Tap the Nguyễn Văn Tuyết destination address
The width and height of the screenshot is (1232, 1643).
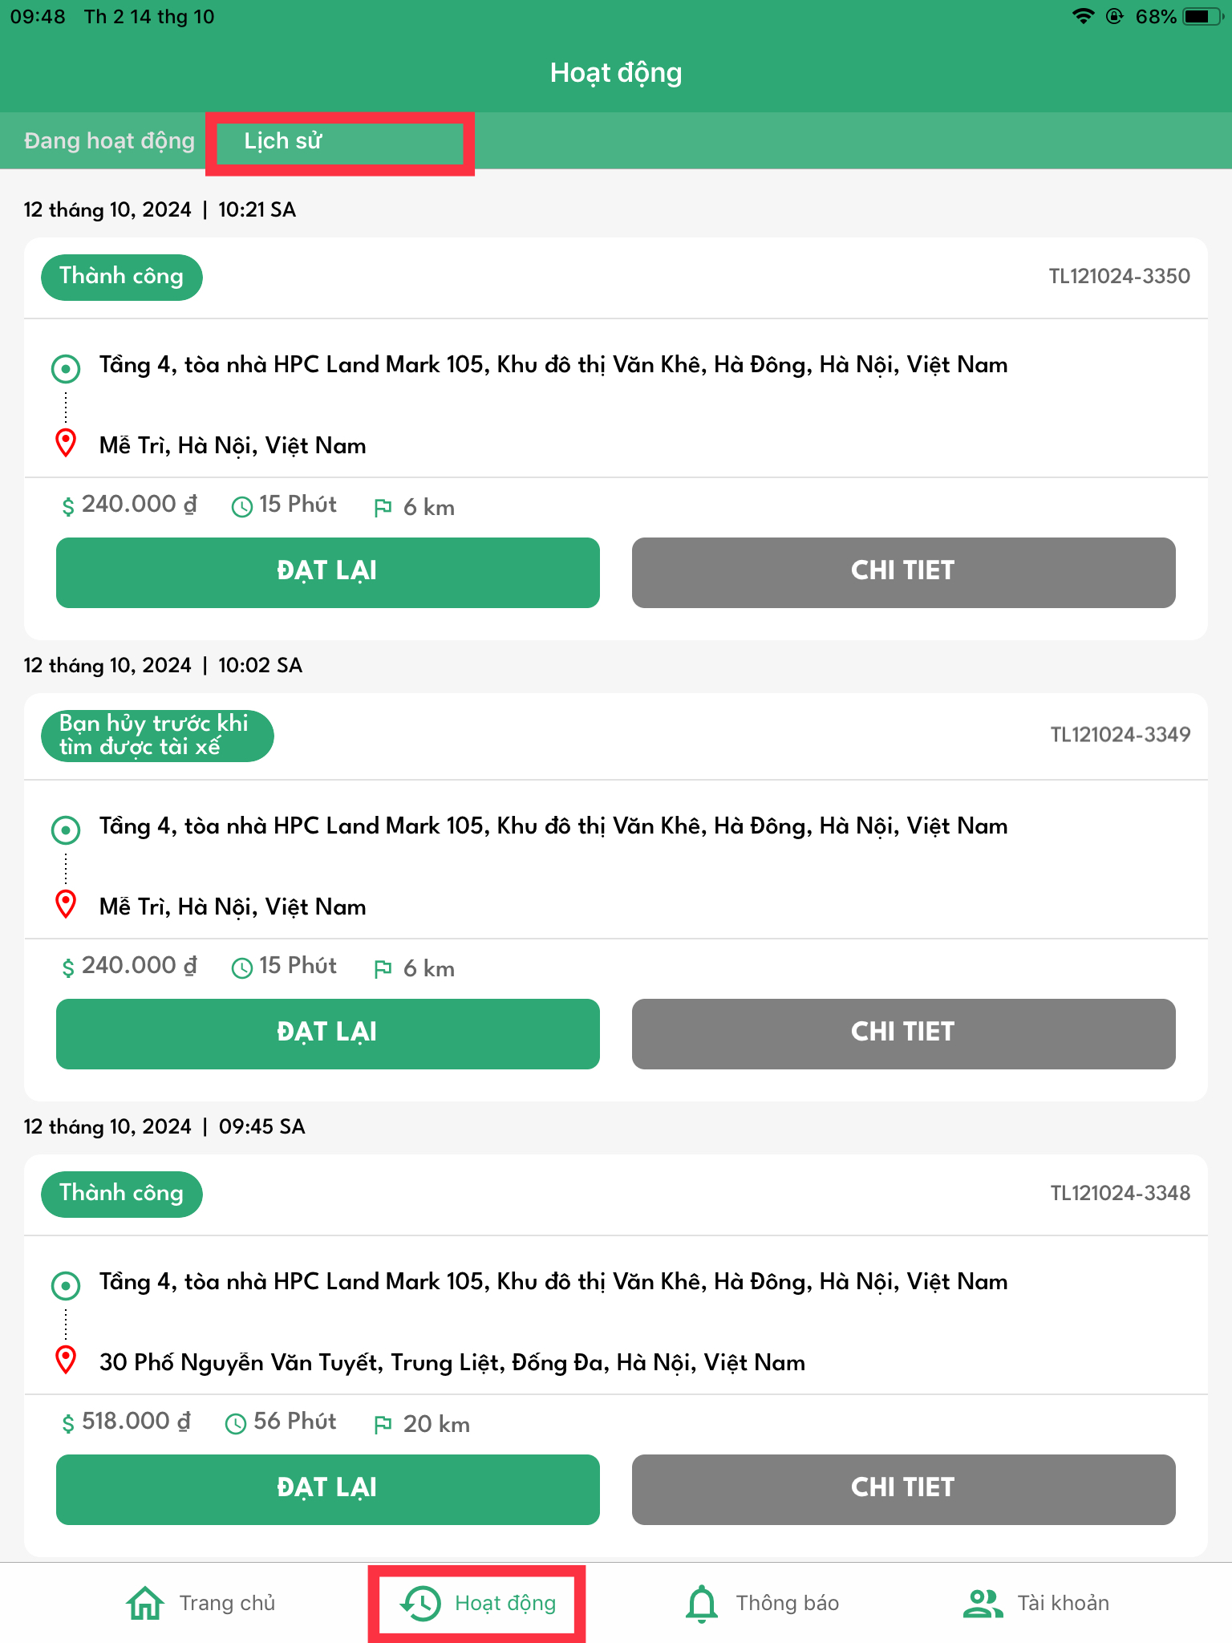452,1362
